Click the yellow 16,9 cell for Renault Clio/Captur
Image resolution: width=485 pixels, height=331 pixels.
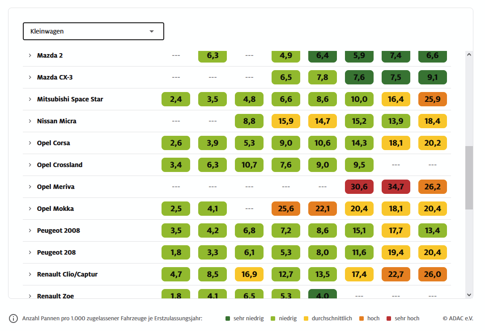249,275
